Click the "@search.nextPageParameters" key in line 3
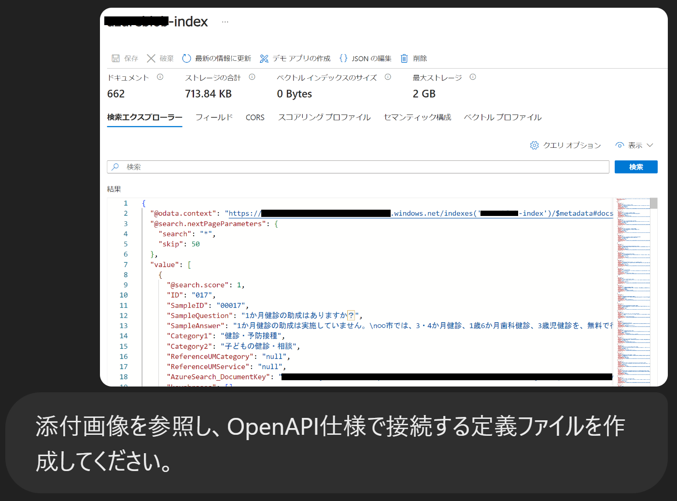 coord(208,224)
